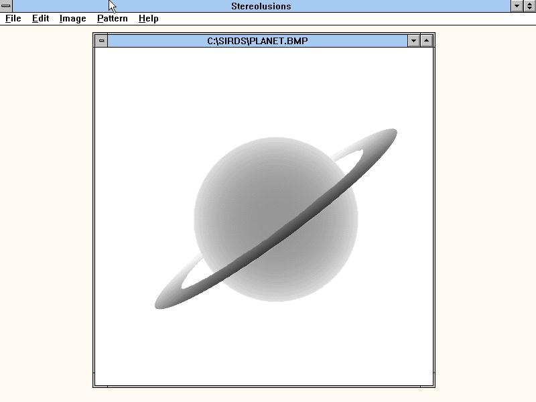The height and width of the screenshot is (402, 536).
Task: Restore the Stereolusions application window
Action: click(529, 6)
